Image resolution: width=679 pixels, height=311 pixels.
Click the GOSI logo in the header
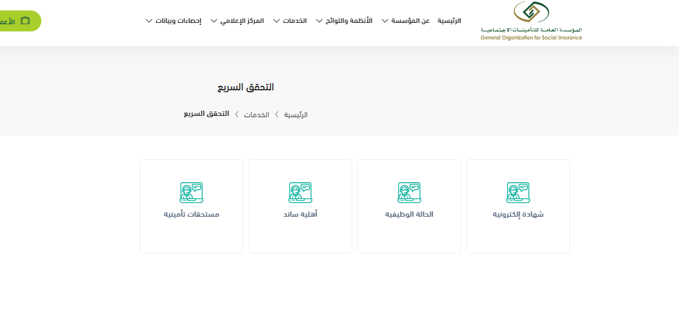(531, 20)
